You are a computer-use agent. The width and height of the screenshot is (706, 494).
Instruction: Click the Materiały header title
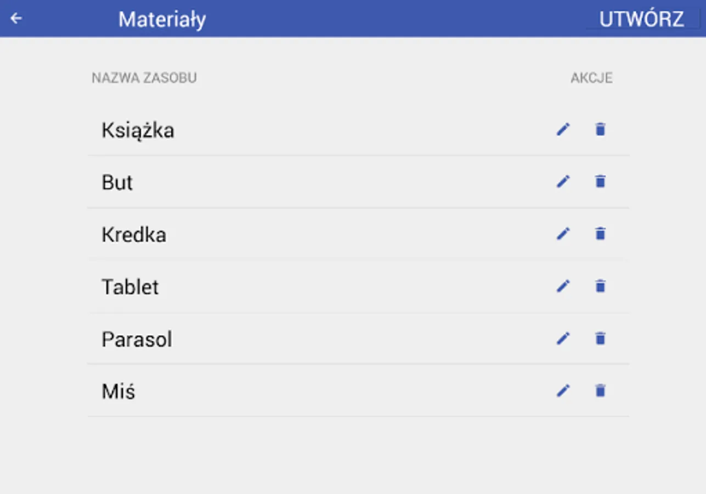(x=162, y=19)
